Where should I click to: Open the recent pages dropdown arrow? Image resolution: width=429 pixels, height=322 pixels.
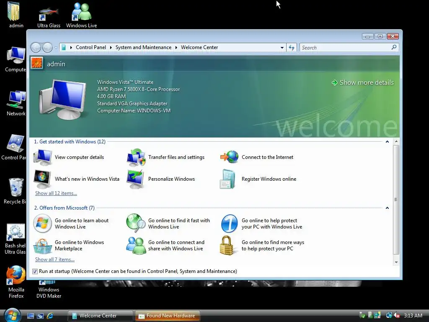pyautogui.click(x=56, y=48)
